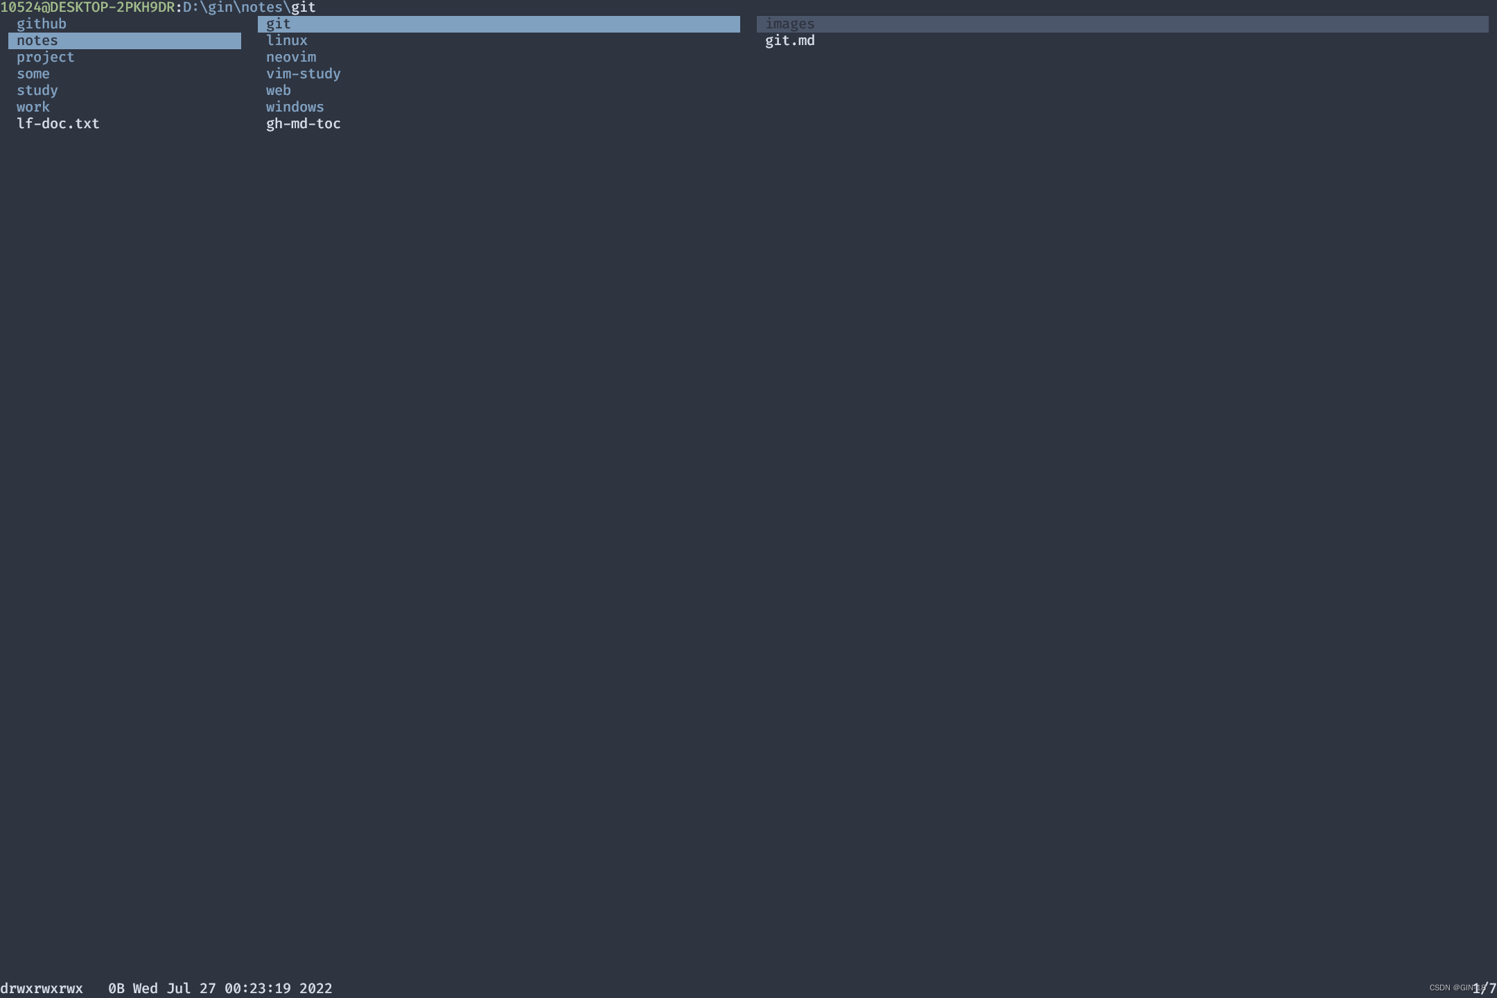Open the windows directory

295,106
